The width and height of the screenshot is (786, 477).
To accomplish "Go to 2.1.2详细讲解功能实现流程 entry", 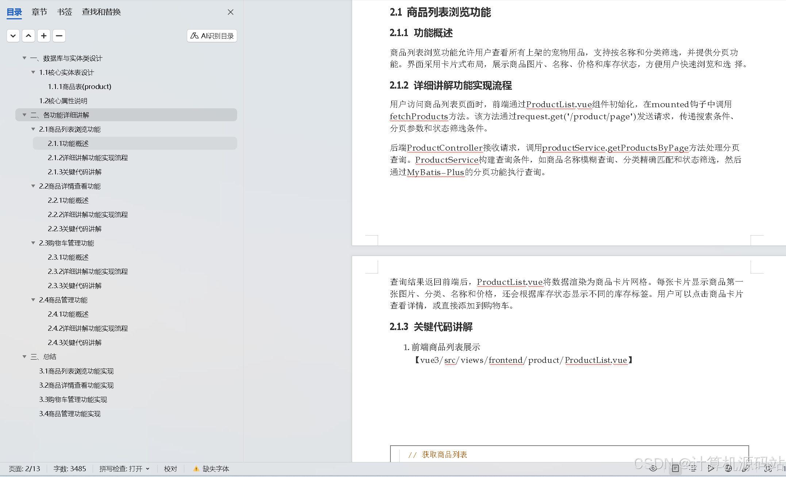I will (x=88, y=158).
